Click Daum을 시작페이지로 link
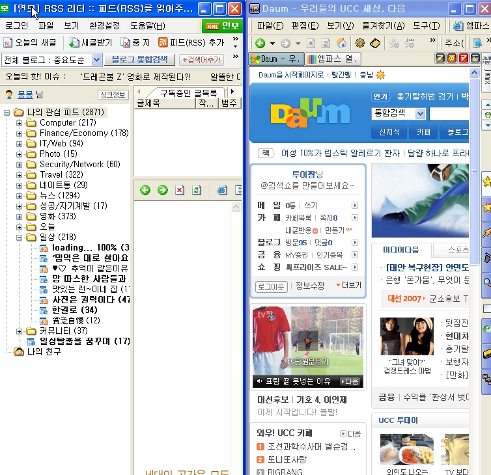 click(x=291, y=75)
